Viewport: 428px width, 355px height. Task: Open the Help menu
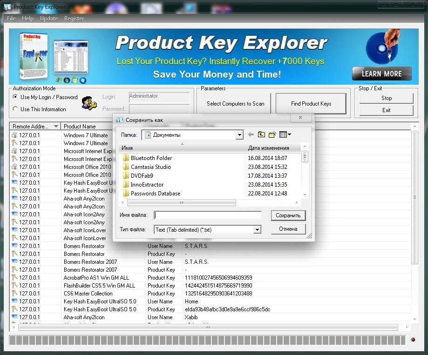[x=27, y=19]
